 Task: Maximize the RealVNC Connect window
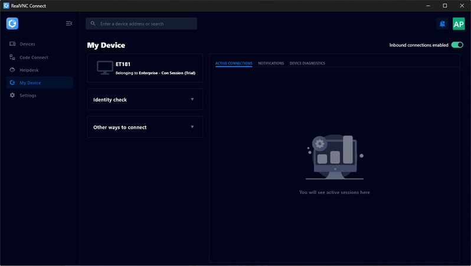click(444, 5)
